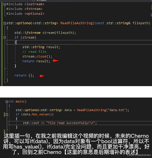Click the 'data' variable in the declaration
The width and height of the screenshot is (152, 158).
pos(68,110)
